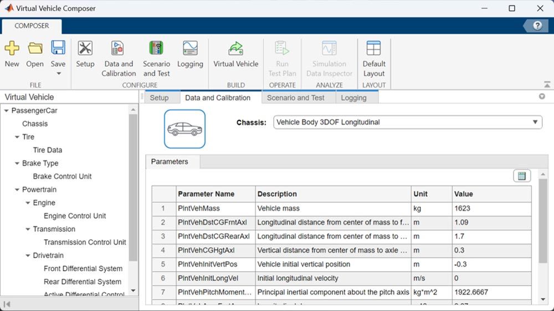554x311 pixels.
Task: Select Brake Control Unit tree item
Action: (62, 176)
